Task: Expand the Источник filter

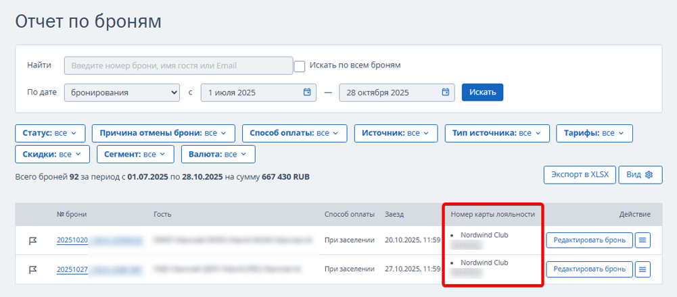Action: click(x=395, y=134)
